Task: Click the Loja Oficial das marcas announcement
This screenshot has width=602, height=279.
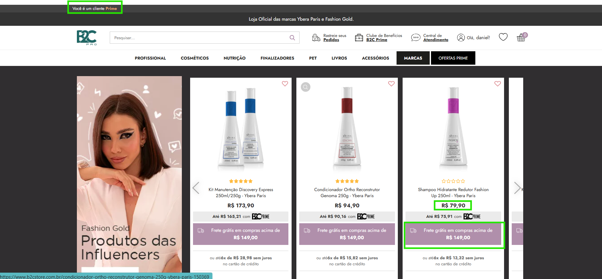Action: pyautogui.click(x=301, y=19)
